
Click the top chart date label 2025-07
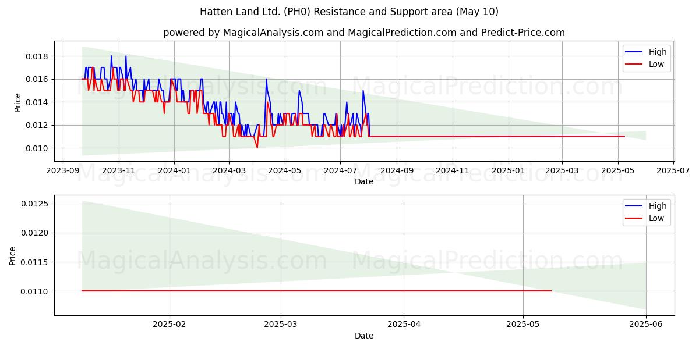(x=674, y=171)
